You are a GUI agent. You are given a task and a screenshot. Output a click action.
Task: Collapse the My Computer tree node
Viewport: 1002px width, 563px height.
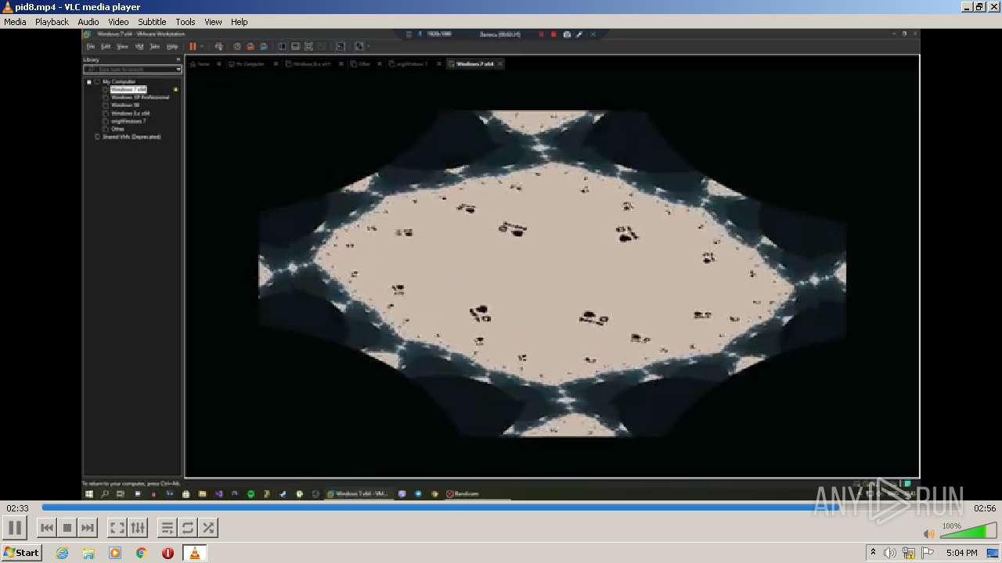click(89, 81)
